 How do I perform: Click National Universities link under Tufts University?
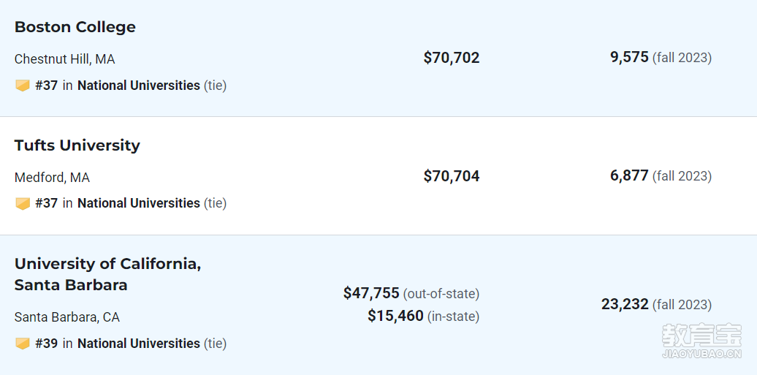[x=139, y=203]
